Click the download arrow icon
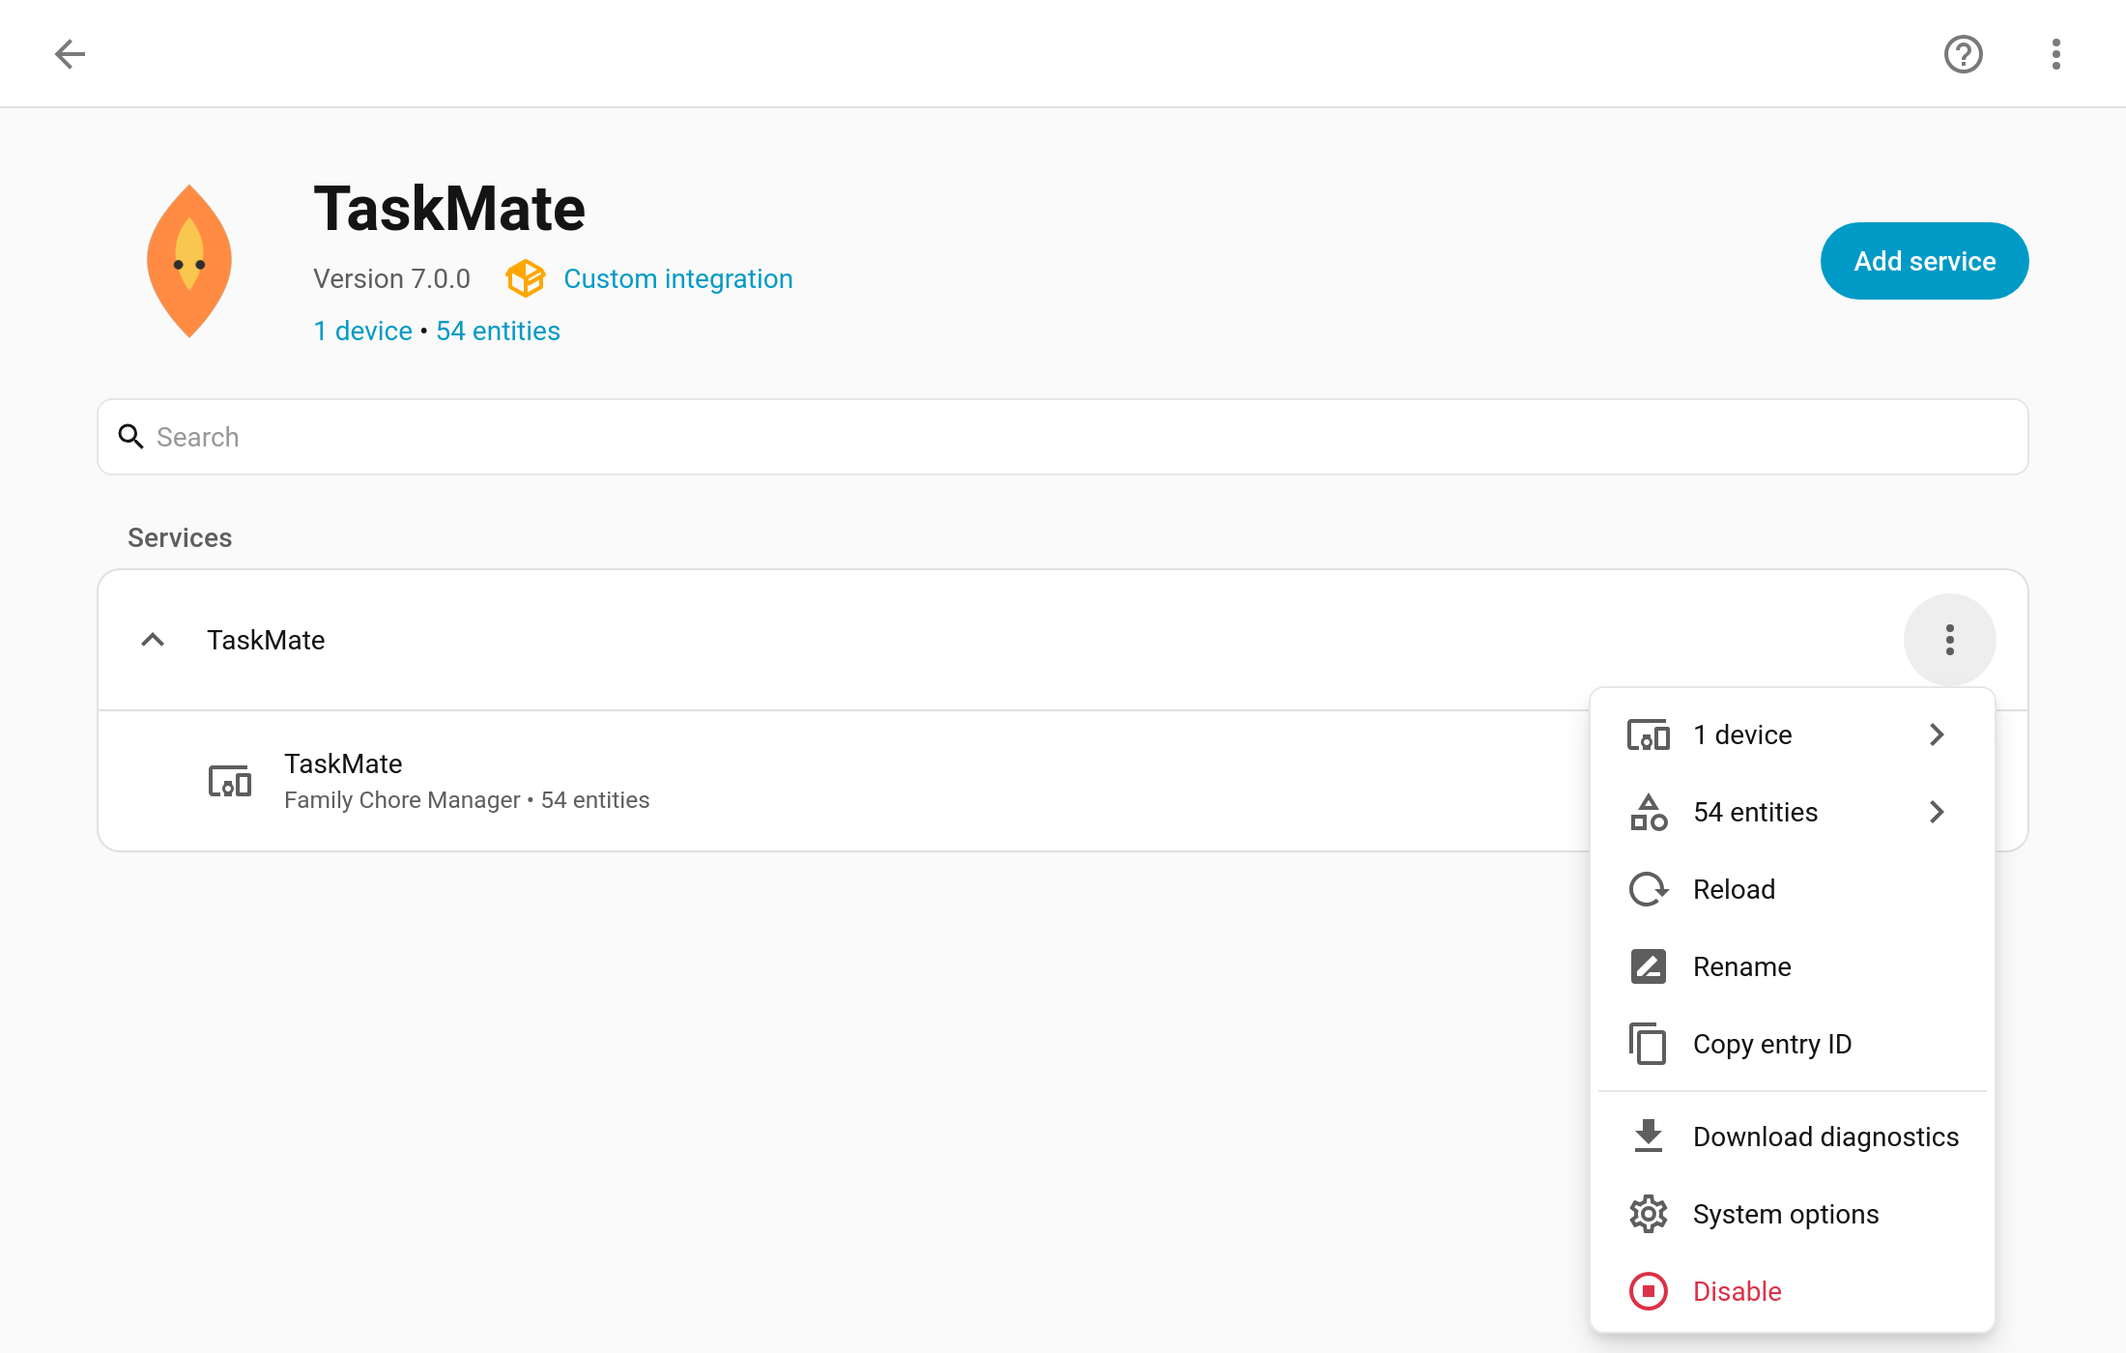2126x1353 pixels. point(1648,1137)
